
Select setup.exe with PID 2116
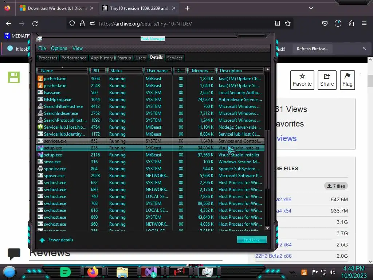(x=150, y=155)
